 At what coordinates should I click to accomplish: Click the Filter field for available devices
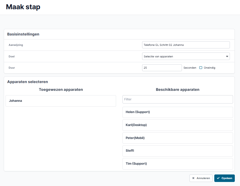[x=178, y=99]
